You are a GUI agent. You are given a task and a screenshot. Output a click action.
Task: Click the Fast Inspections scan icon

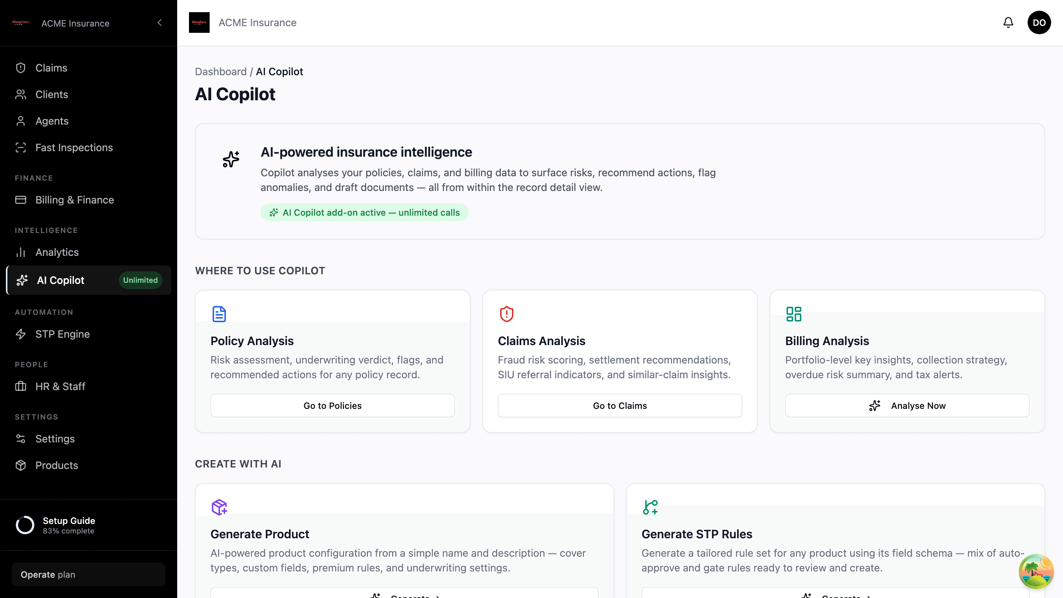[x=21, y=147]
